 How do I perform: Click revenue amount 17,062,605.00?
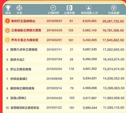(x=113, y=50)
